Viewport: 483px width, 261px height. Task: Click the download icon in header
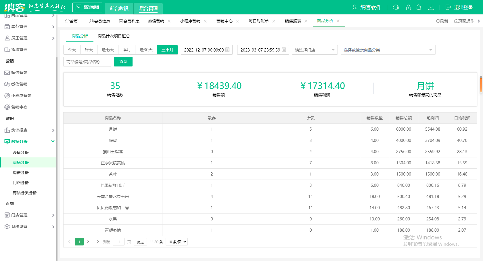431,7
